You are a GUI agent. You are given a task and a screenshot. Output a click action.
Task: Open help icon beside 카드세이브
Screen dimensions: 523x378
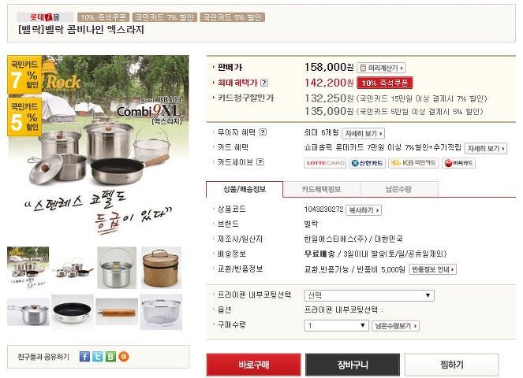click(260, 162)
